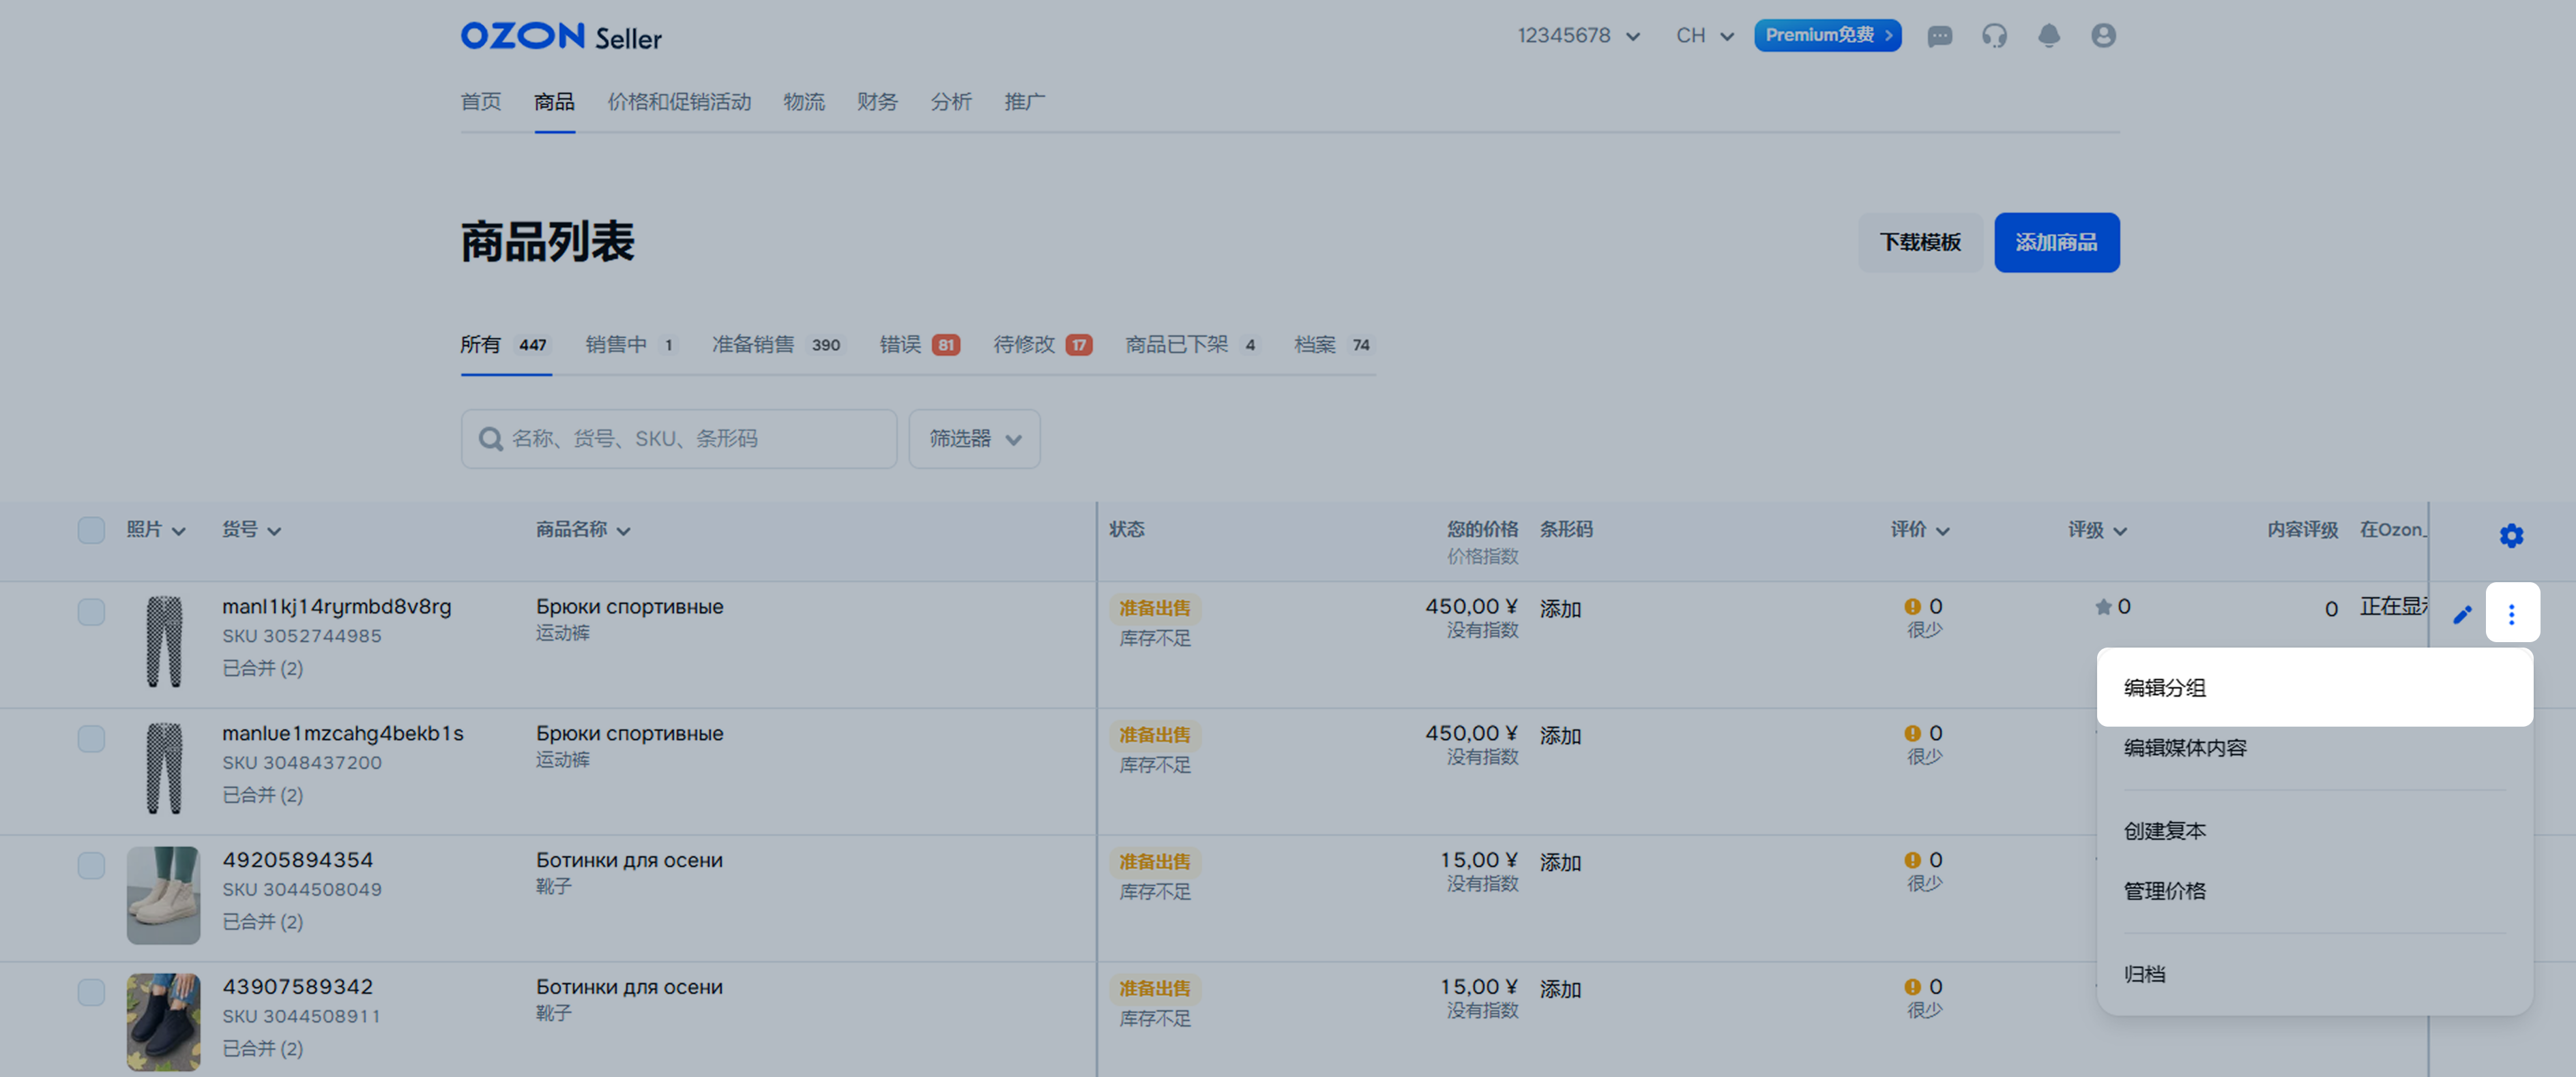Click the headset support icon
Image resolution: width=2576 pixels, height=1077 pixels.
pyautogui.click(x=1994, y=36)
